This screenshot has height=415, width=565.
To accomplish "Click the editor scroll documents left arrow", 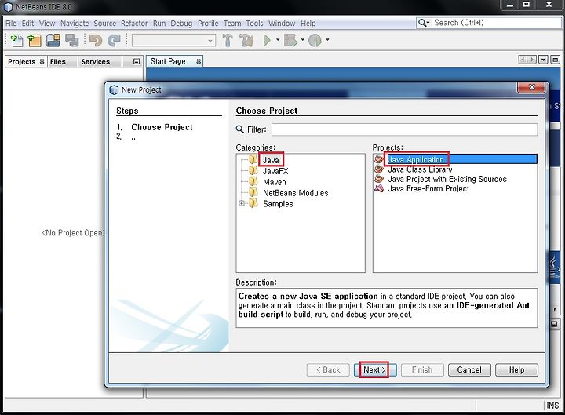I will pos(522,60).
